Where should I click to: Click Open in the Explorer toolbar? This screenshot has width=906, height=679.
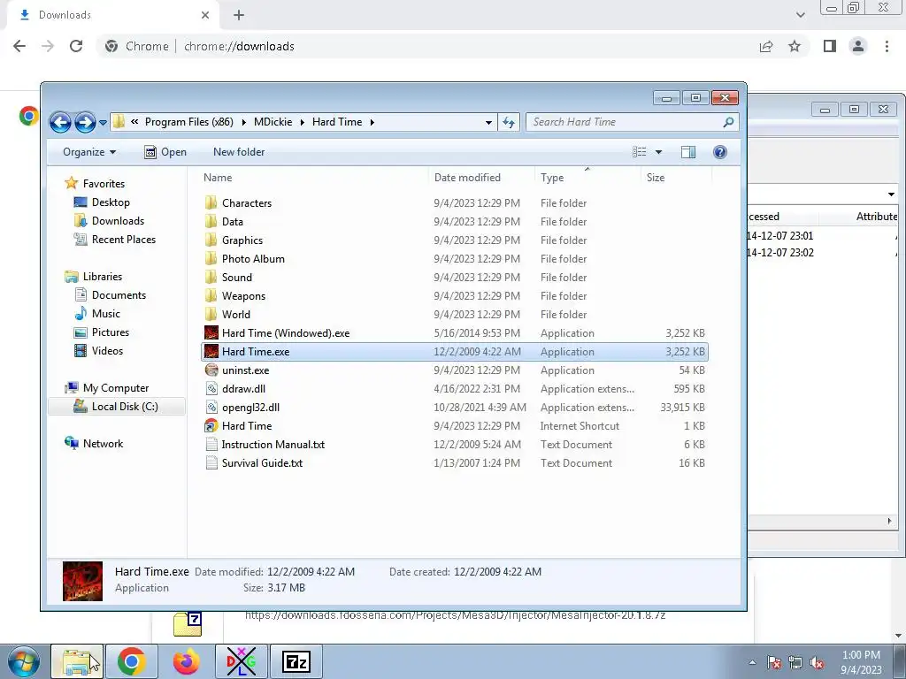[x=165, y=152]
